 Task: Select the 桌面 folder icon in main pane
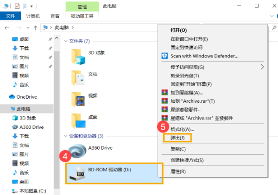click(x=78, y=121)
